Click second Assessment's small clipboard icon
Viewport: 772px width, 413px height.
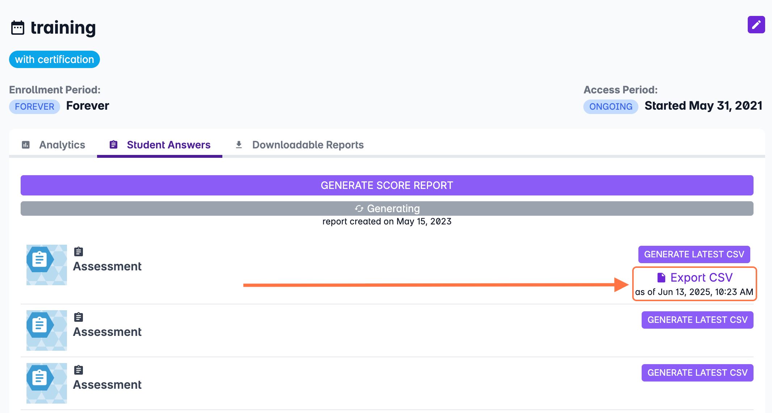(x=79, y=317)
